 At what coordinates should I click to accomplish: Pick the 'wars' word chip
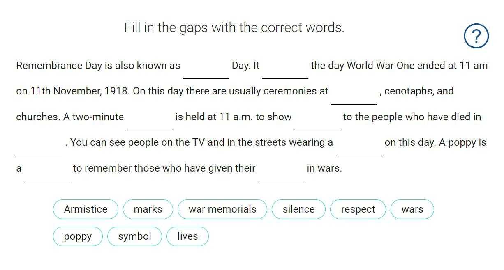click(x=412, y=209)
